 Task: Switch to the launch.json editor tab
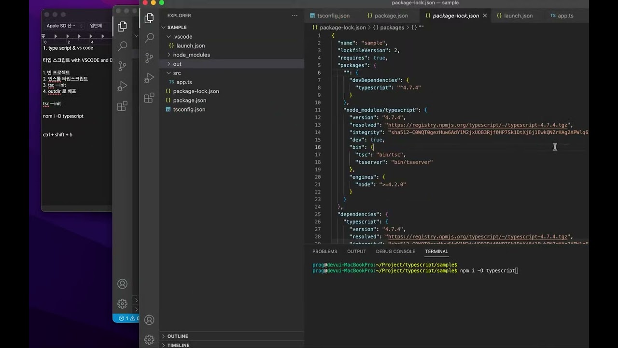click(514, 15)
